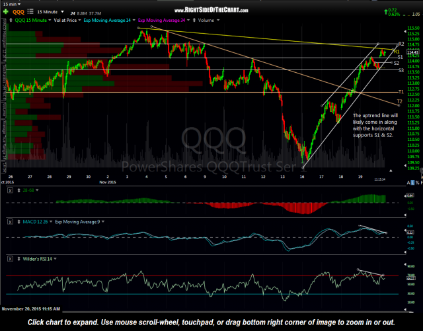Click resize arrows beside QQQ 15 Minute

coord(11,21)
